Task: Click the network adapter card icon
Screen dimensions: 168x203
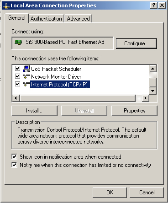Action: pyautogui.click(x=18, y=42)
